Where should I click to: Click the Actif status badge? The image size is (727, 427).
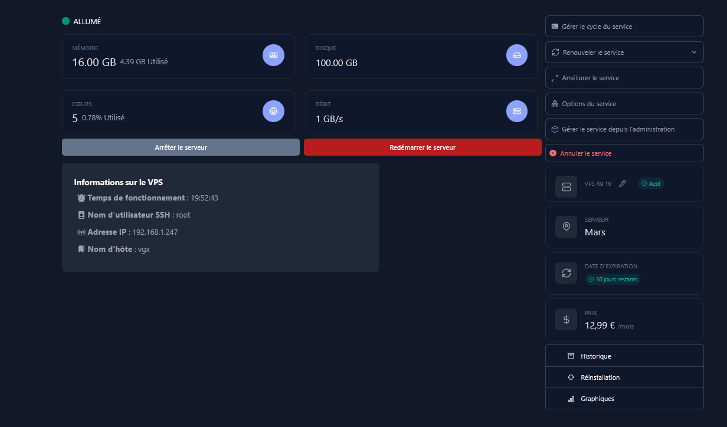651,183
